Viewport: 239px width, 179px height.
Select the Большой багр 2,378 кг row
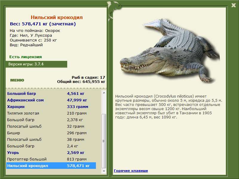(x=51, y=120)
